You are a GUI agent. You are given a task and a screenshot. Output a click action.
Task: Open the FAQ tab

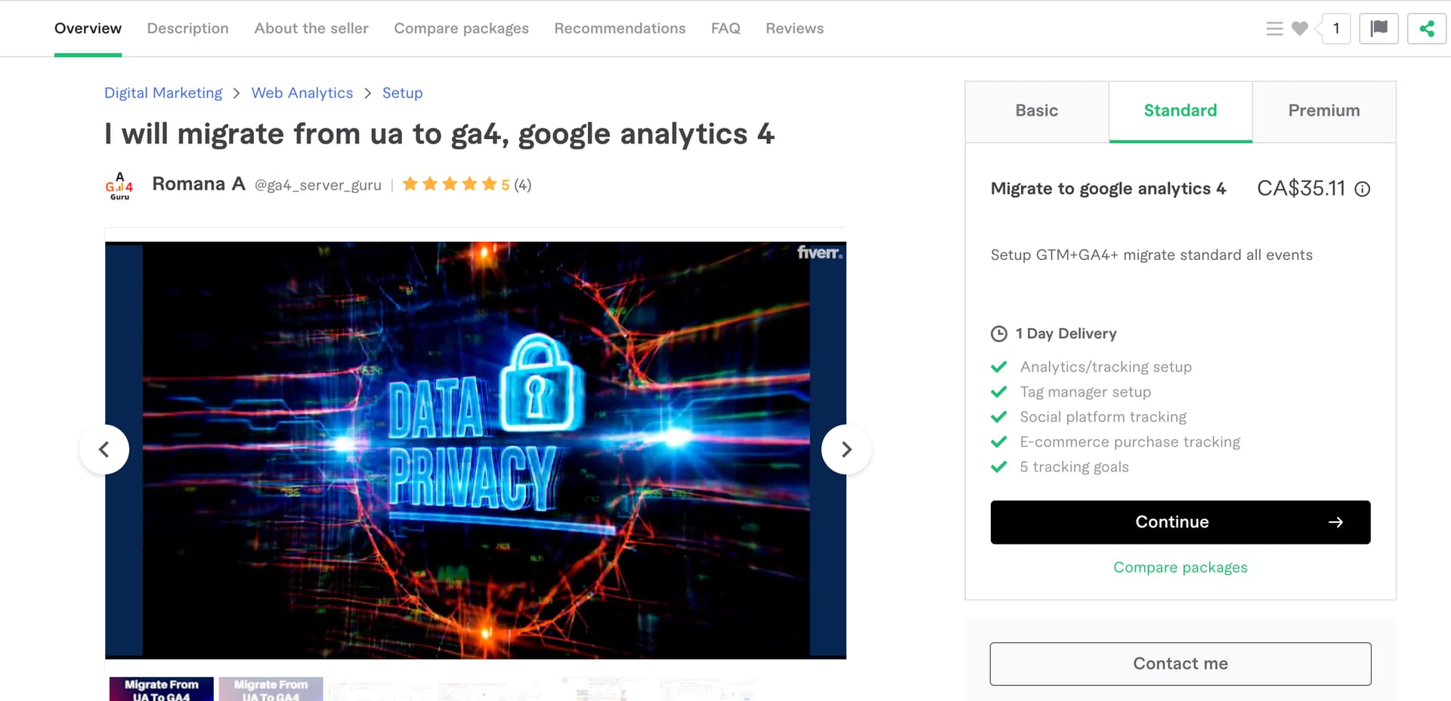point(725,28)
